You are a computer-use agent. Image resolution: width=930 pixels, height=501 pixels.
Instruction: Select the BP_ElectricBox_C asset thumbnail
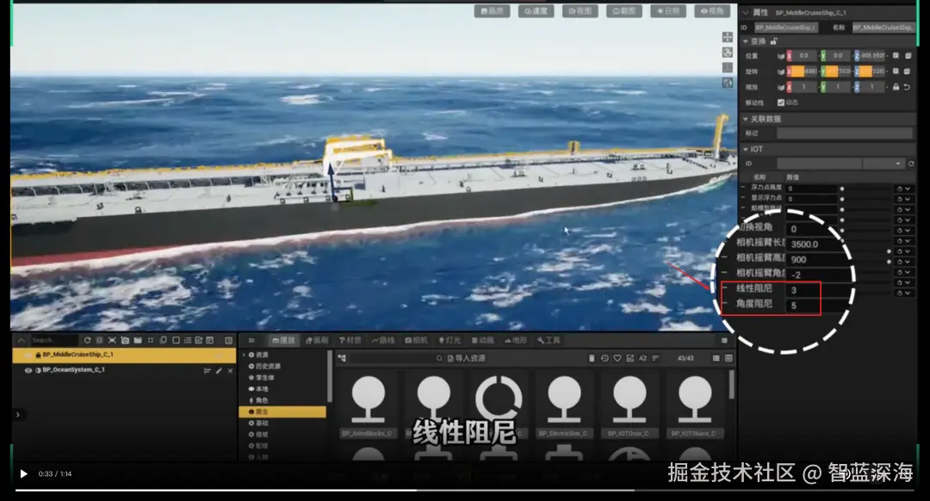pyautogui.click(x=563, y=405)
